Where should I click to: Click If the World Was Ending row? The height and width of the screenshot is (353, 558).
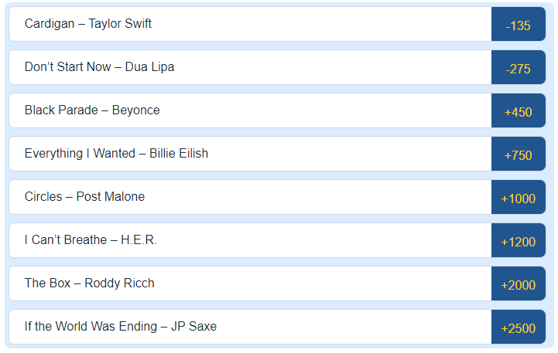coord(121,327)
